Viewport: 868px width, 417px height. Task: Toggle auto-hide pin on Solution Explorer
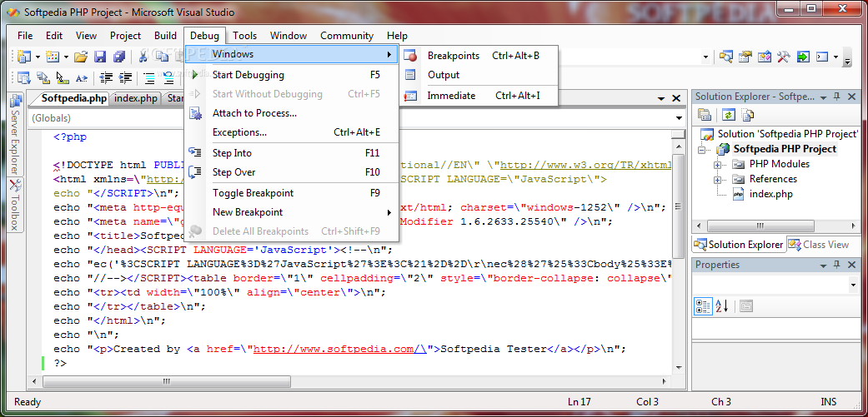pyautogui.click(x=837, y=96)
